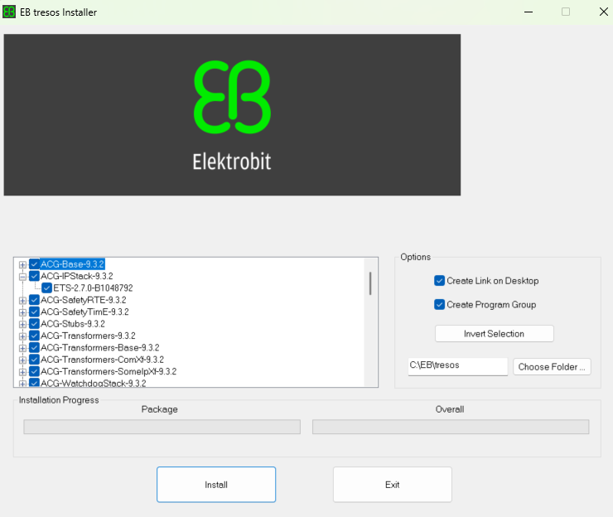Expand the ACG-Transformers-9.3.2 node

click(22, 336)
